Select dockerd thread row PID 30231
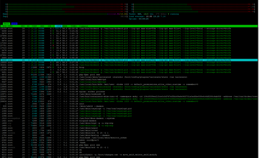Viewport: 259px width, 158px height. [129, 65]
